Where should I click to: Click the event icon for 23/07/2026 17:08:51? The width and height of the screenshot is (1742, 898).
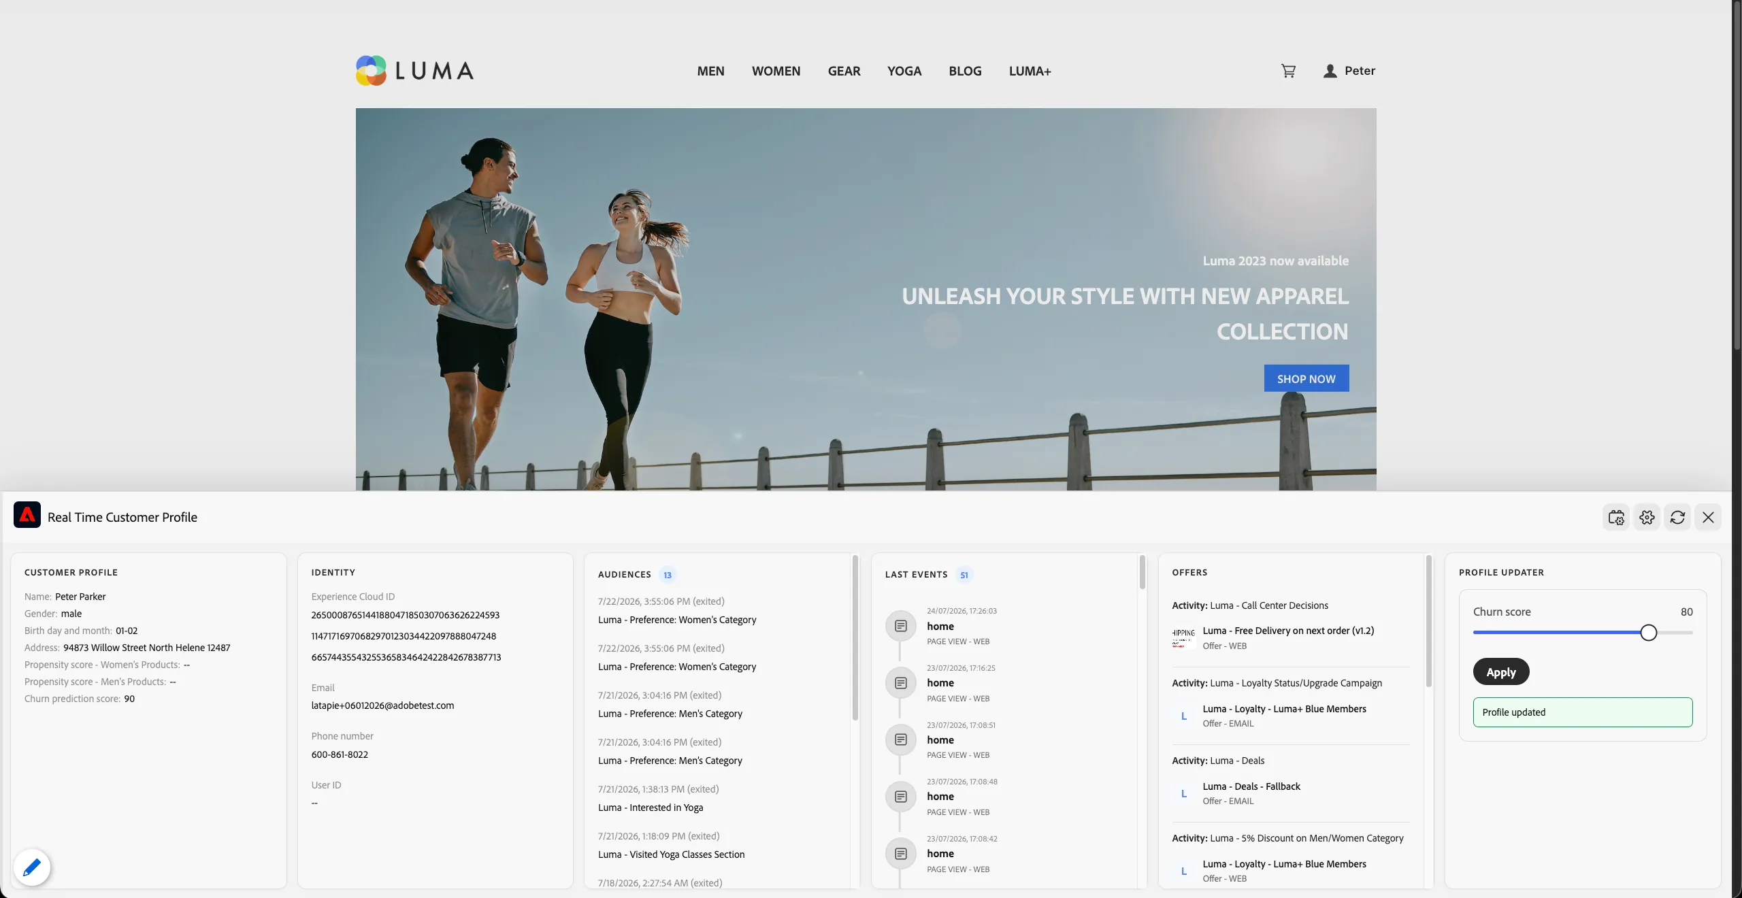click(900, 739)
